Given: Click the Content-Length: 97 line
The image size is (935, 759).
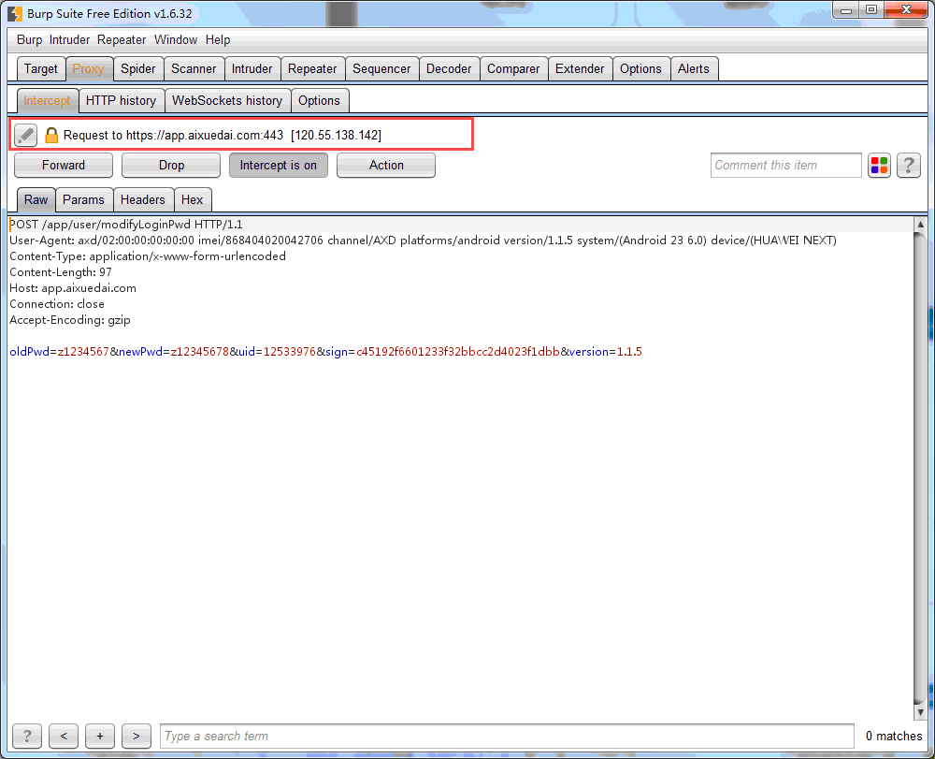Looking at the screenshot, I should (x=61, y=272).
